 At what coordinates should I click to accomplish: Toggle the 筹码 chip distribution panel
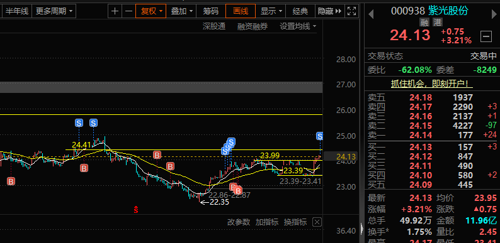(x=211, y=11)
